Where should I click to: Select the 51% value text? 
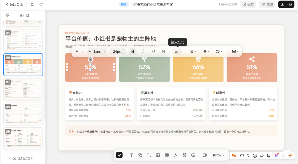click(252, 67)
